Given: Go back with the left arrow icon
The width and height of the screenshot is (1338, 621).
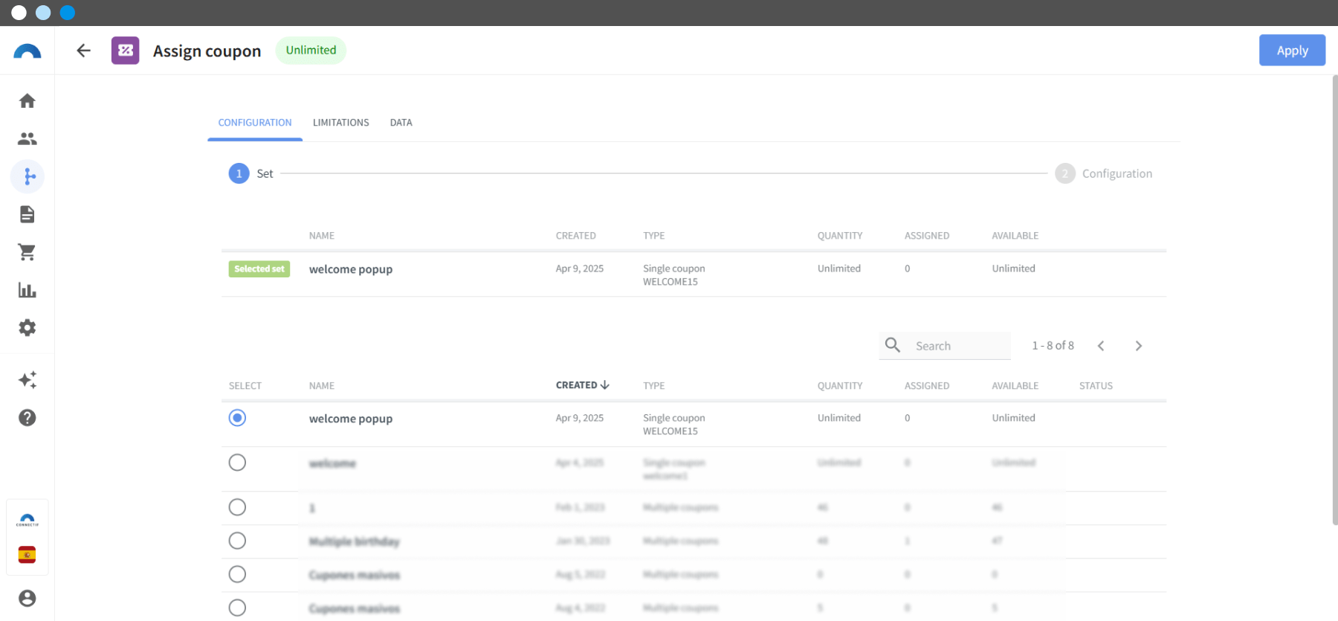Looking at the screenshot, I should (x=83, y=51).
